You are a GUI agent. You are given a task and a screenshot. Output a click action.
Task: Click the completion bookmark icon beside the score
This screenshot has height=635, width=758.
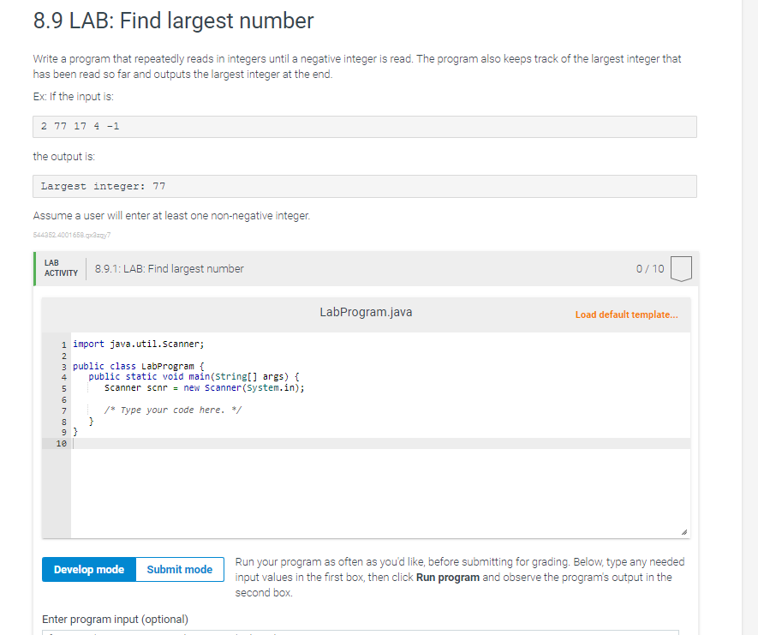coord(681,267)
